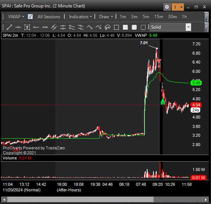Select the crossed extended lines tool
The image size is (211, 204).
(54, 27)
